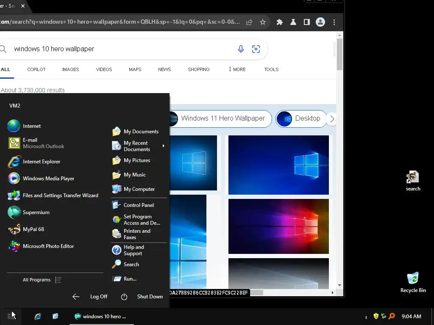Image resolution: width=434 pixels, height=325 pixels.
Task: Select the 'Desktop' suggestion chip
Action: (x=302, y=118)
